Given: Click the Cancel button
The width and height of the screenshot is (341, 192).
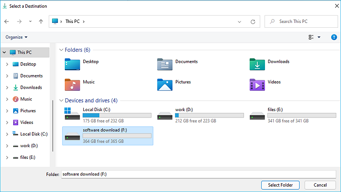Looking at the screenshot, I should (320, 185).
